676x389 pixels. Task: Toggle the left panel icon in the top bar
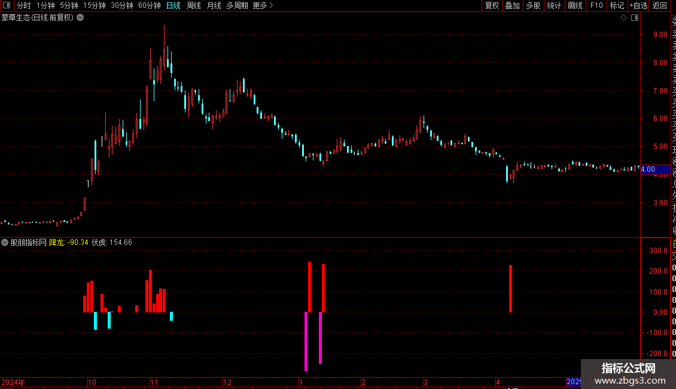click(7, 5)
